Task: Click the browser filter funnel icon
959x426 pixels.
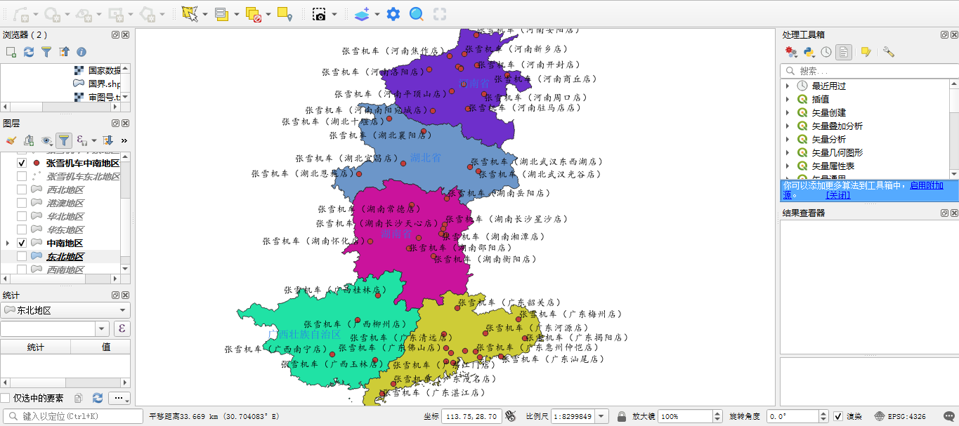Action: coord(46,52)
